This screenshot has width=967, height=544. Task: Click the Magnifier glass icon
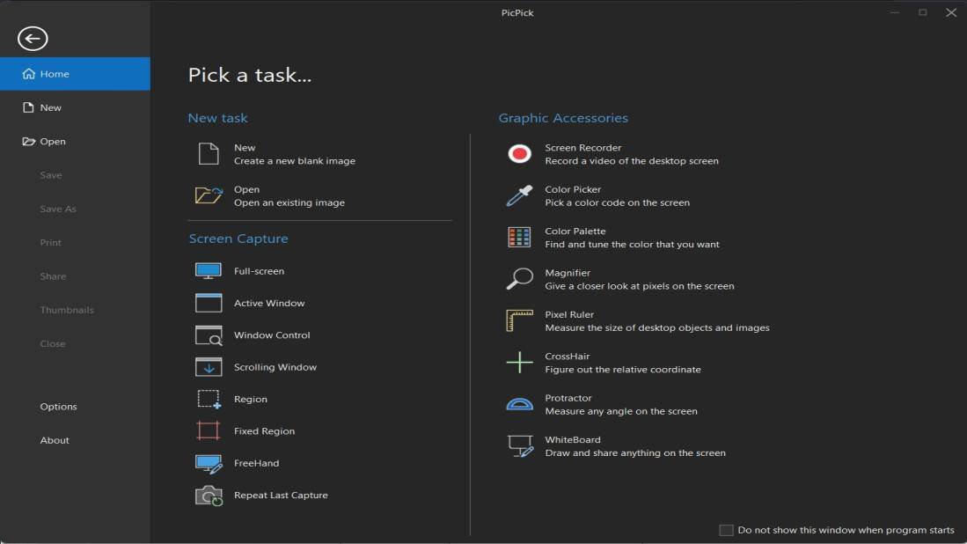(x=519, y=279)
